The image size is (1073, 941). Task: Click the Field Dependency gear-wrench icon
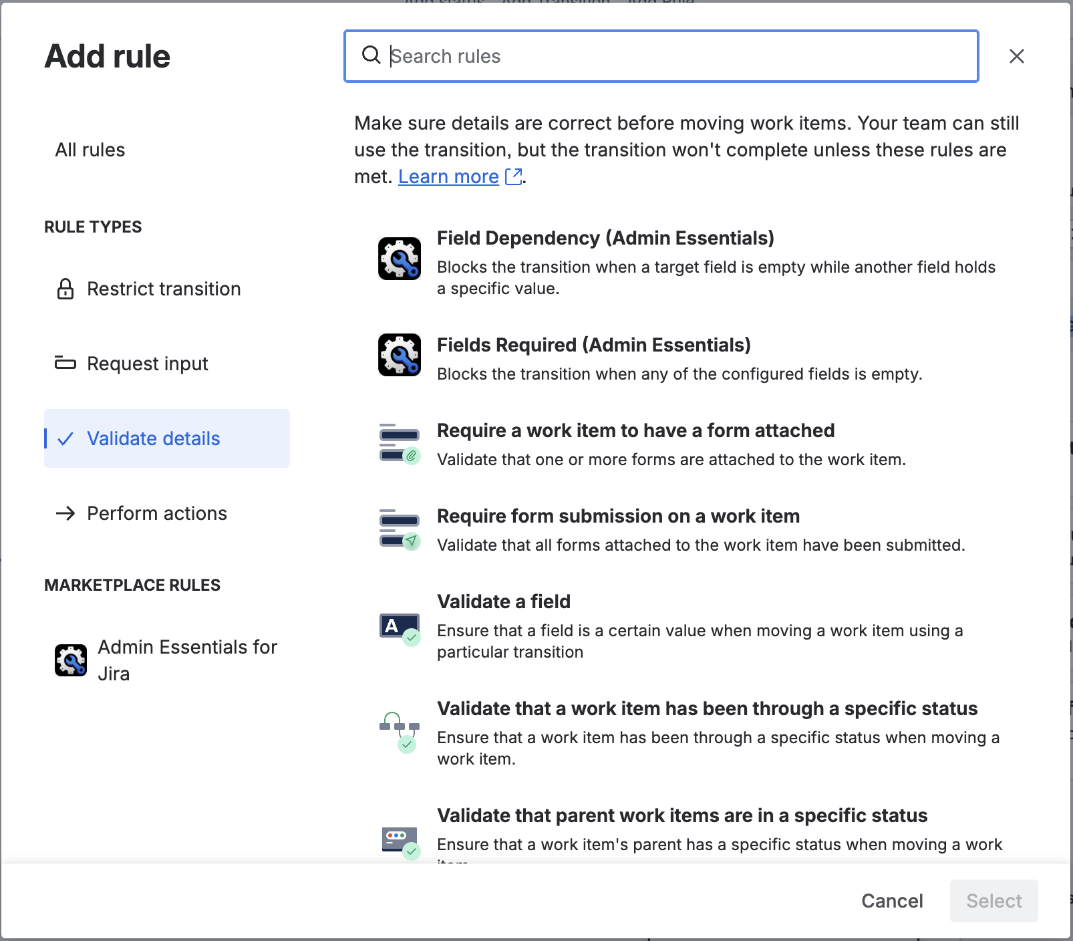[x=400, y=259]
